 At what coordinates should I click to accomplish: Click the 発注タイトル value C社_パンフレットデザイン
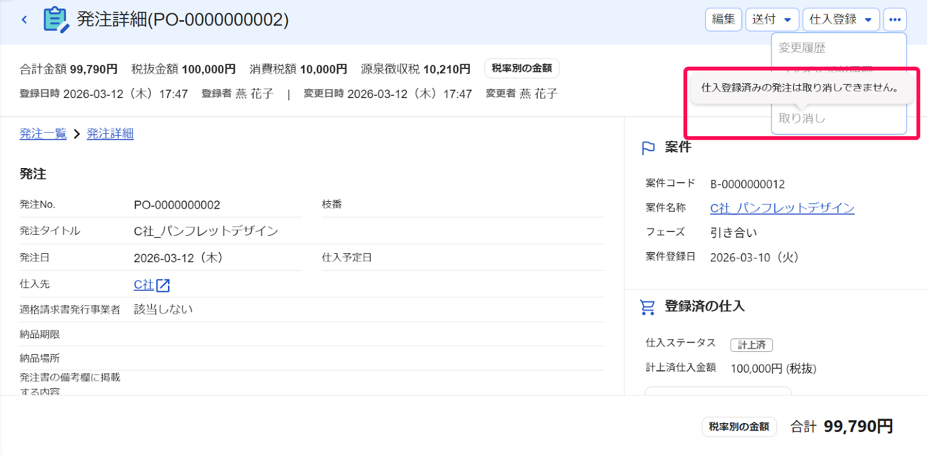click(206, 231)
